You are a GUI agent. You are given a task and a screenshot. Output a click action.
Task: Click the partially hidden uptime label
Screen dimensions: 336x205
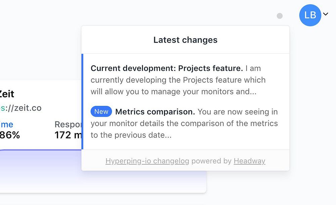click(x=7, y=125)
